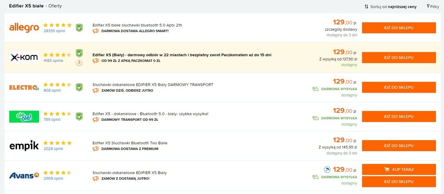The width and height of the screenshot is (444, 194).
Task: Click the 'Edifier X5 białe - Oferty' heading
Action: 36,6
